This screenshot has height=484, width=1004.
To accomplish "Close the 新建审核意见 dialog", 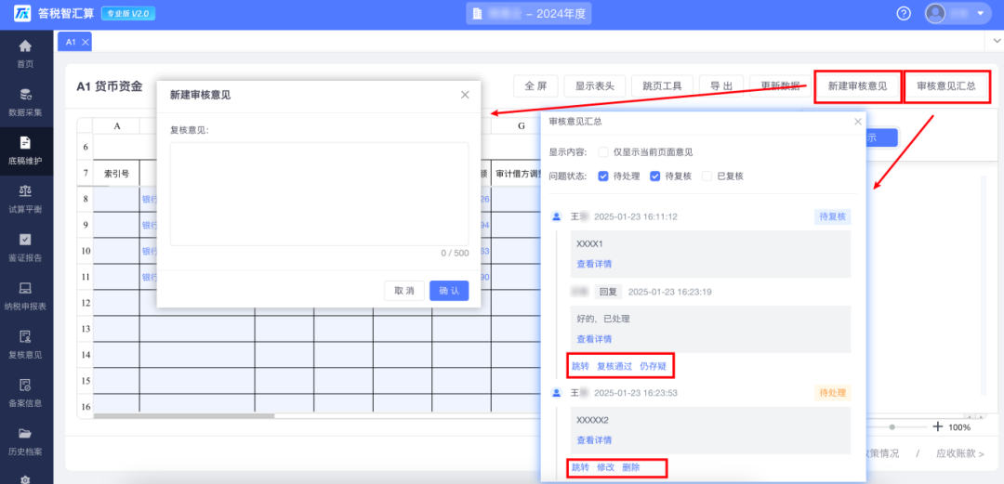I will click(x=465, y=95).
